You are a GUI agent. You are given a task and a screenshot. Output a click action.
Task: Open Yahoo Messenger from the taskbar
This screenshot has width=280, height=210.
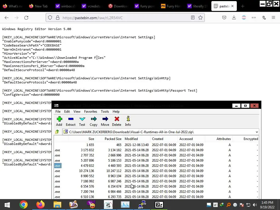point(91,205)
